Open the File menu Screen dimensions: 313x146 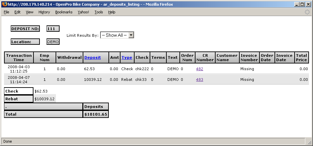tap(6, 12)
